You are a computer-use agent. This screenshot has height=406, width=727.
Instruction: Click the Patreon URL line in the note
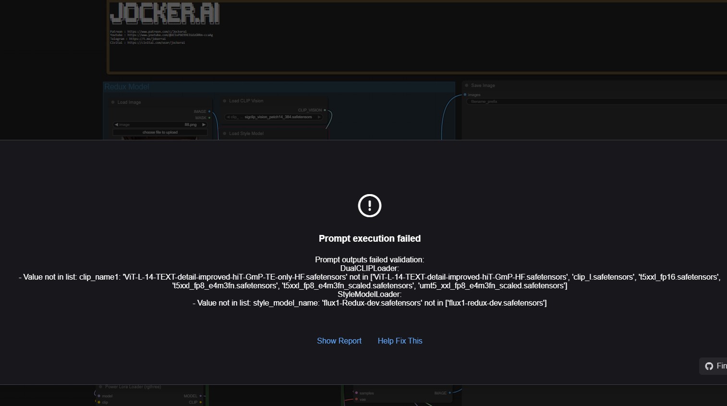pos(148,32)
